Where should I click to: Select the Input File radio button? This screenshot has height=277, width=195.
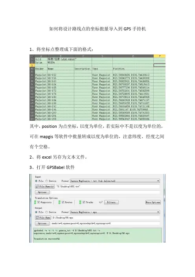pyautogui.click(x=36, y=181)
